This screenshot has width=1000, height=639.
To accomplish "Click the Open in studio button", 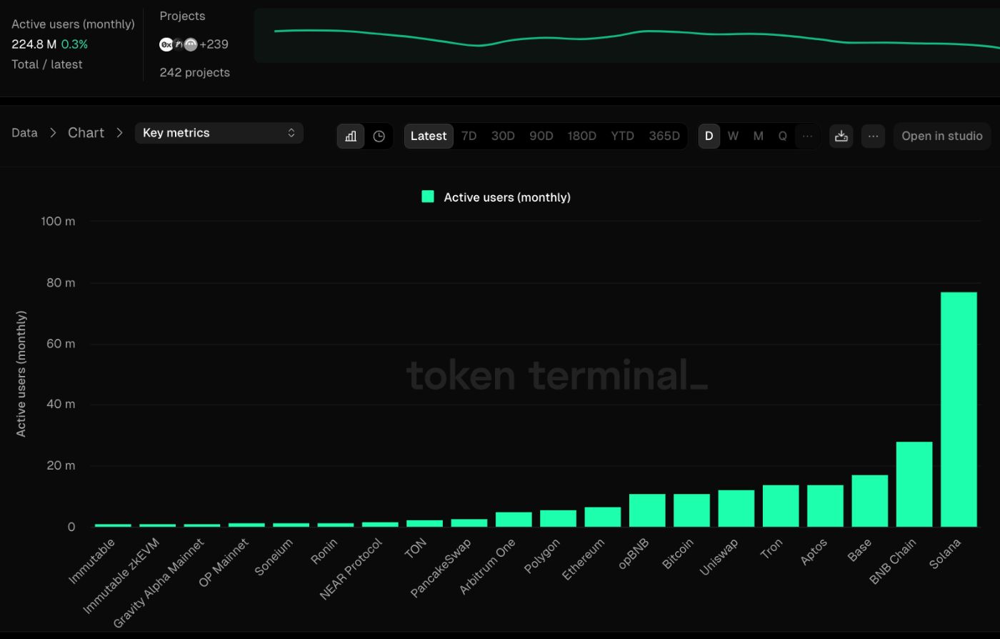I will coord(941,136).
